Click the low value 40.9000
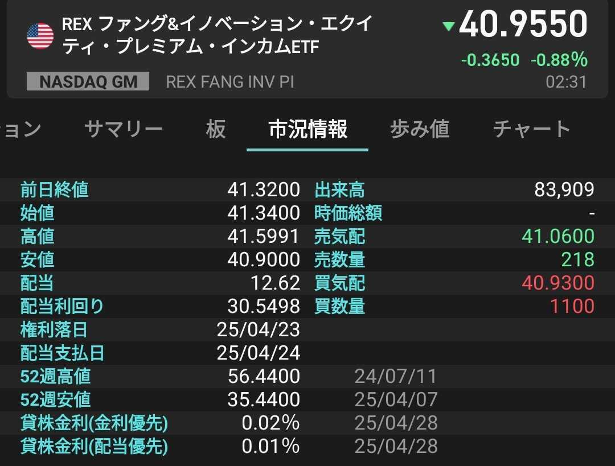 pos(264,259)
